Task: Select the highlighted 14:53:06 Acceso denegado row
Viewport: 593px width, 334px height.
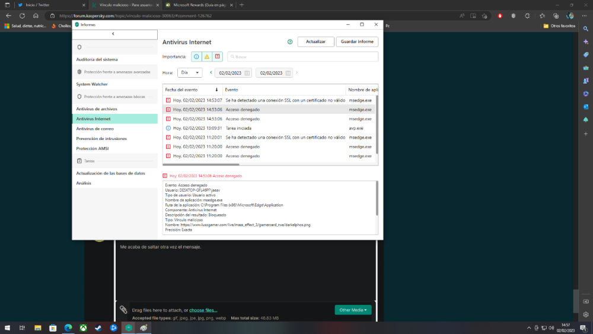Action: tap(269, 110)
